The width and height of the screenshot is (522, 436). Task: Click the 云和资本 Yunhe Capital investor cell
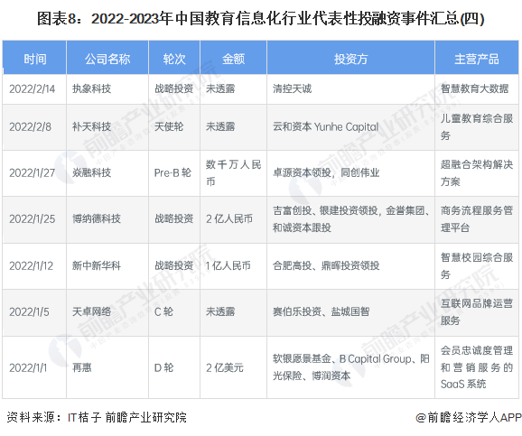tap(351, 126)
